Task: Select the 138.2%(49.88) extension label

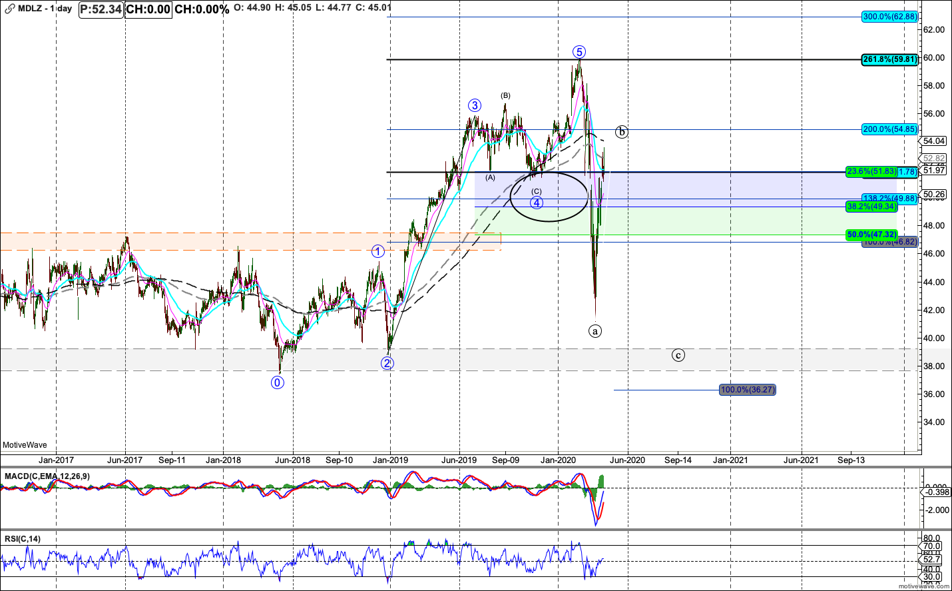Action: (890, 199)
